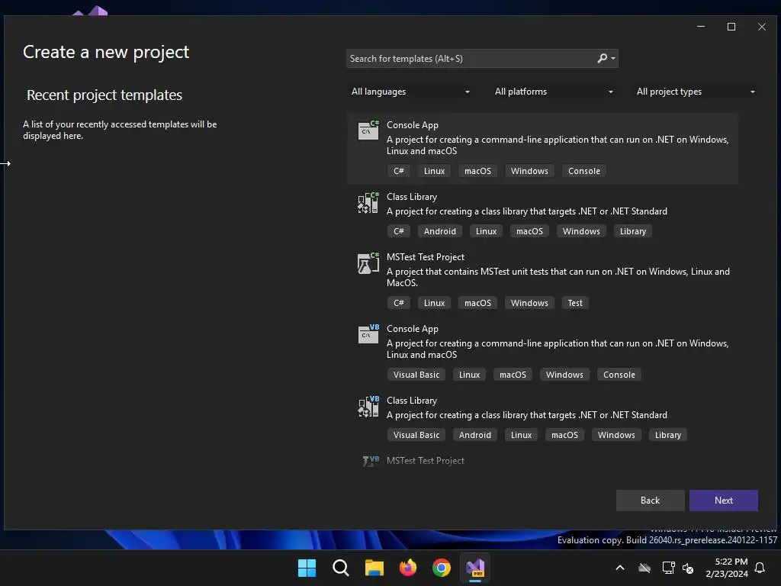Click the Android tag under VB Class Library

point(475,435)
